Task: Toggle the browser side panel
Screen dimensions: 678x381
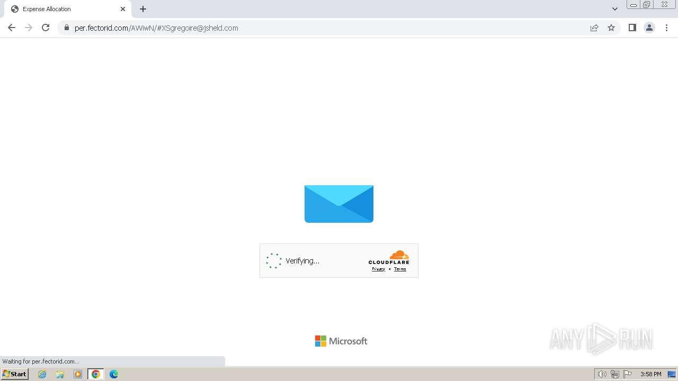Action: pos(632,28)
